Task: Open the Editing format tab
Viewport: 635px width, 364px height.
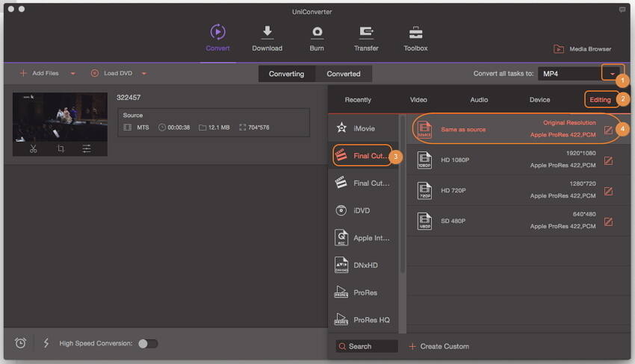Action: (600, 99)
